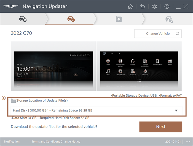Click the Change Vehicle button
Screen dimensions: 193x146
pos(158,34)
